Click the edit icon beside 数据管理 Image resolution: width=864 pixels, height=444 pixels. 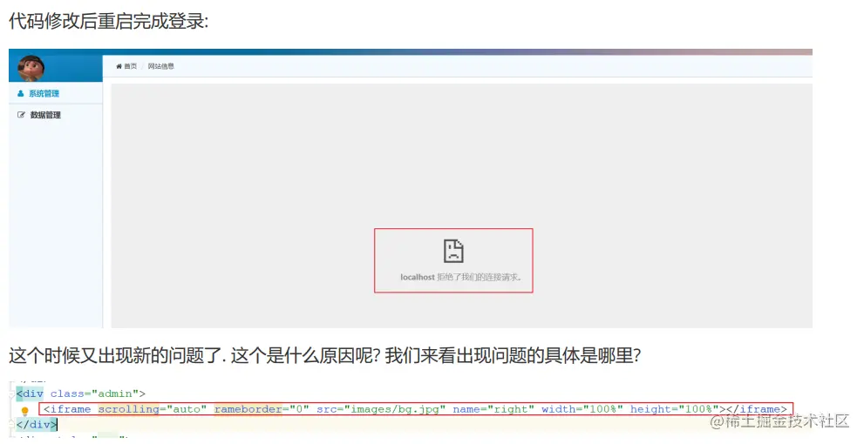(21, 115)
